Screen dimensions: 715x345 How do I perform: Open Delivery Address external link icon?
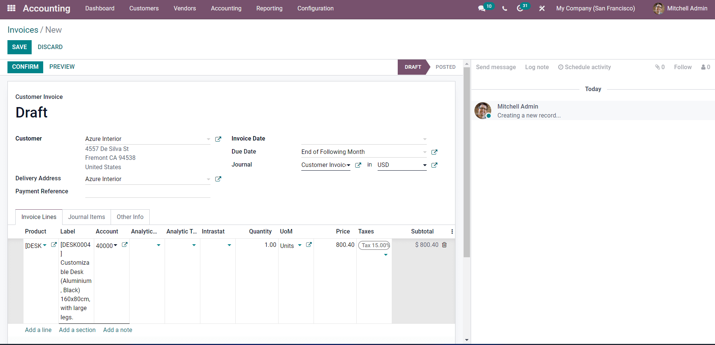(x=218, y=179)
